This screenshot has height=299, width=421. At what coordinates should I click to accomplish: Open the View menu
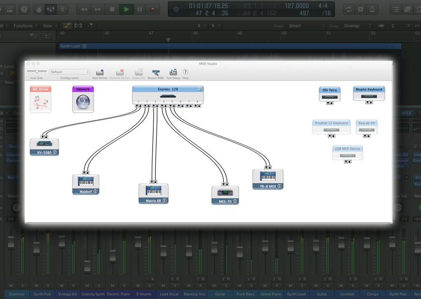tap(49, 26)
